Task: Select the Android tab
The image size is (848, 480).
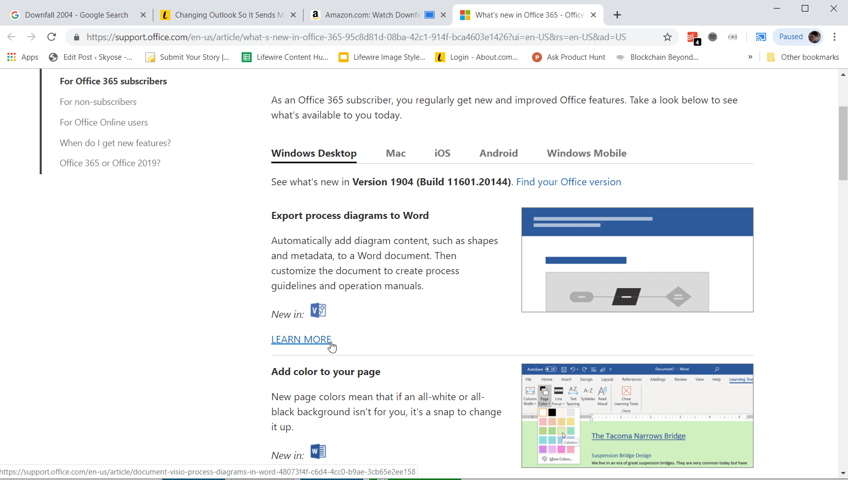Action: click(x=499, y=153)
